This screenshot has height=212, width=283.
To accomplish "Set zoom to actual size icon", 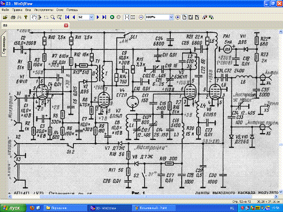I will tap(184, 17).
